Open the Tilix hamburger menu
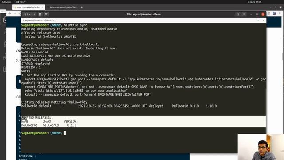284x160 pixels. pyautogui.click(x=244, y=14)
